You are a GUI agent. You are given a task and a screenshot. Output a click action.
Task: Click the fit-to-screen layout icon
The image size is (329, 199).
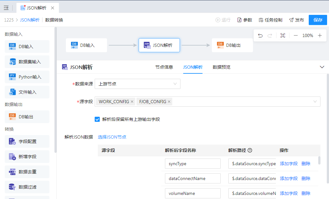coord(283,35)
